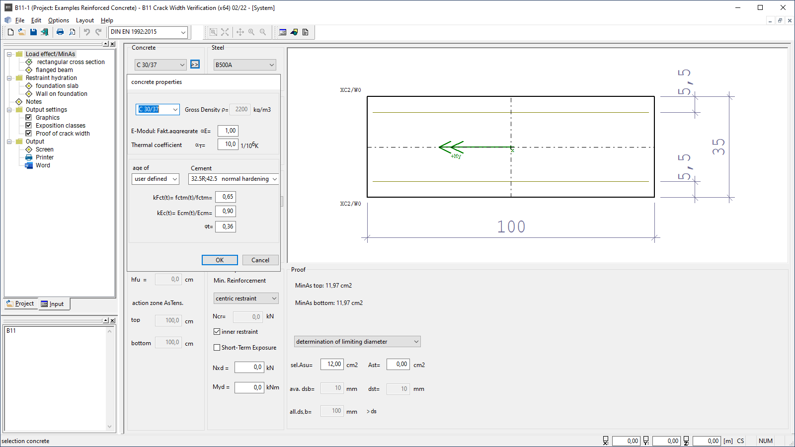Screen dimensions: 795x447
Task: Redo action using the toolbar arrow
Action: [98, 32]
